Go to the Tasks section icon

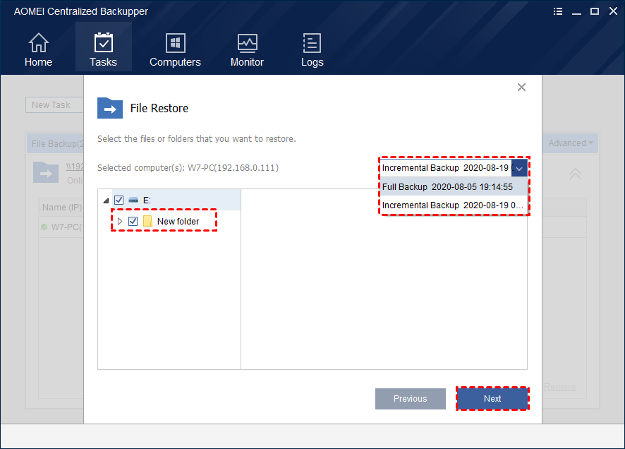click(103, 42)
